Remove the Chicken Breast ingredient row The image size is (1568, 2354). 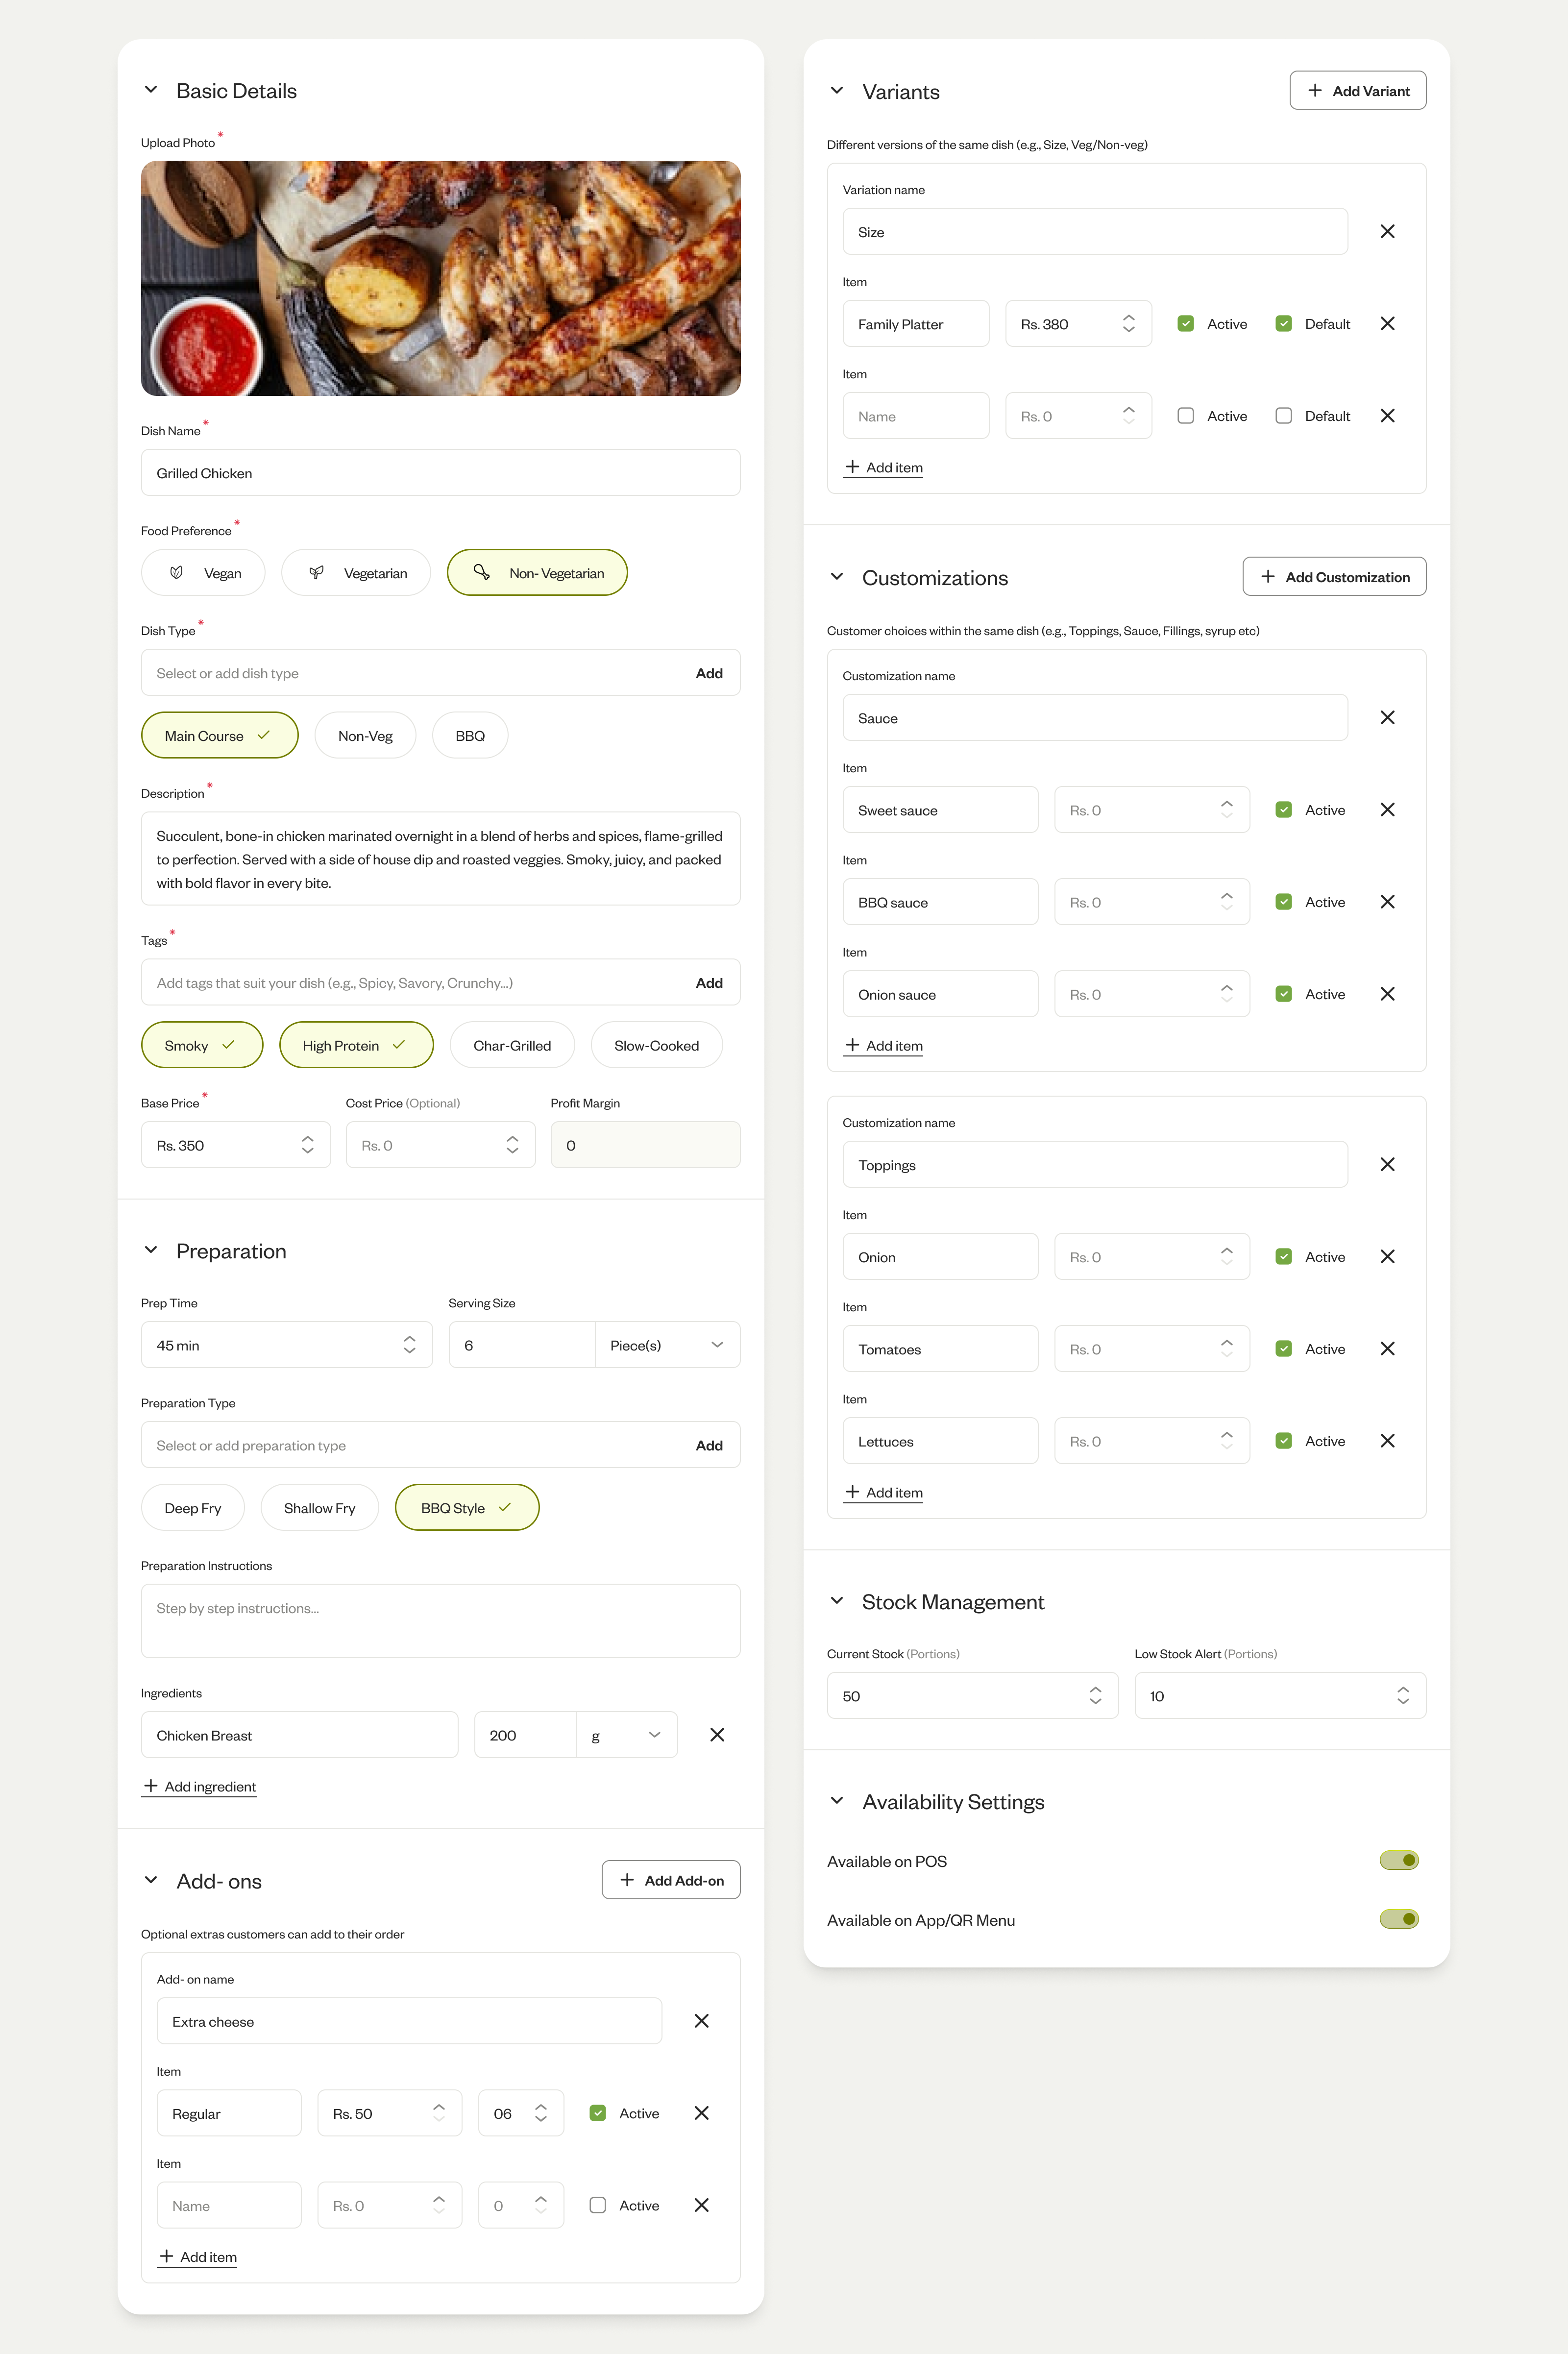[x=717, y=1735]
